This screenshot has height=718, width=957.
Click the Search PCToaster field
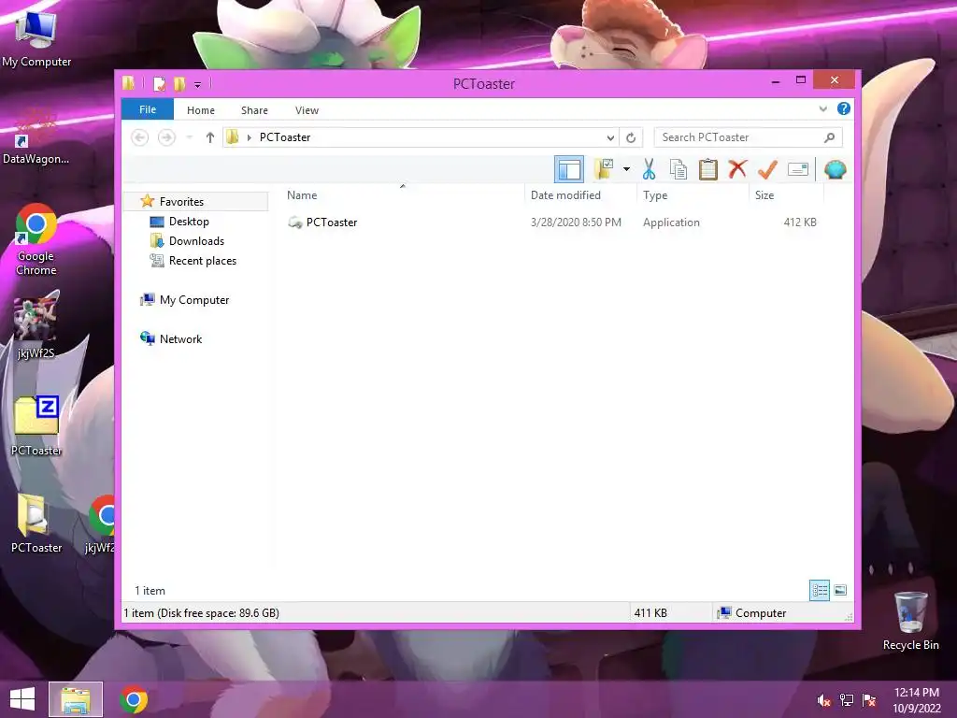[748, 137]
